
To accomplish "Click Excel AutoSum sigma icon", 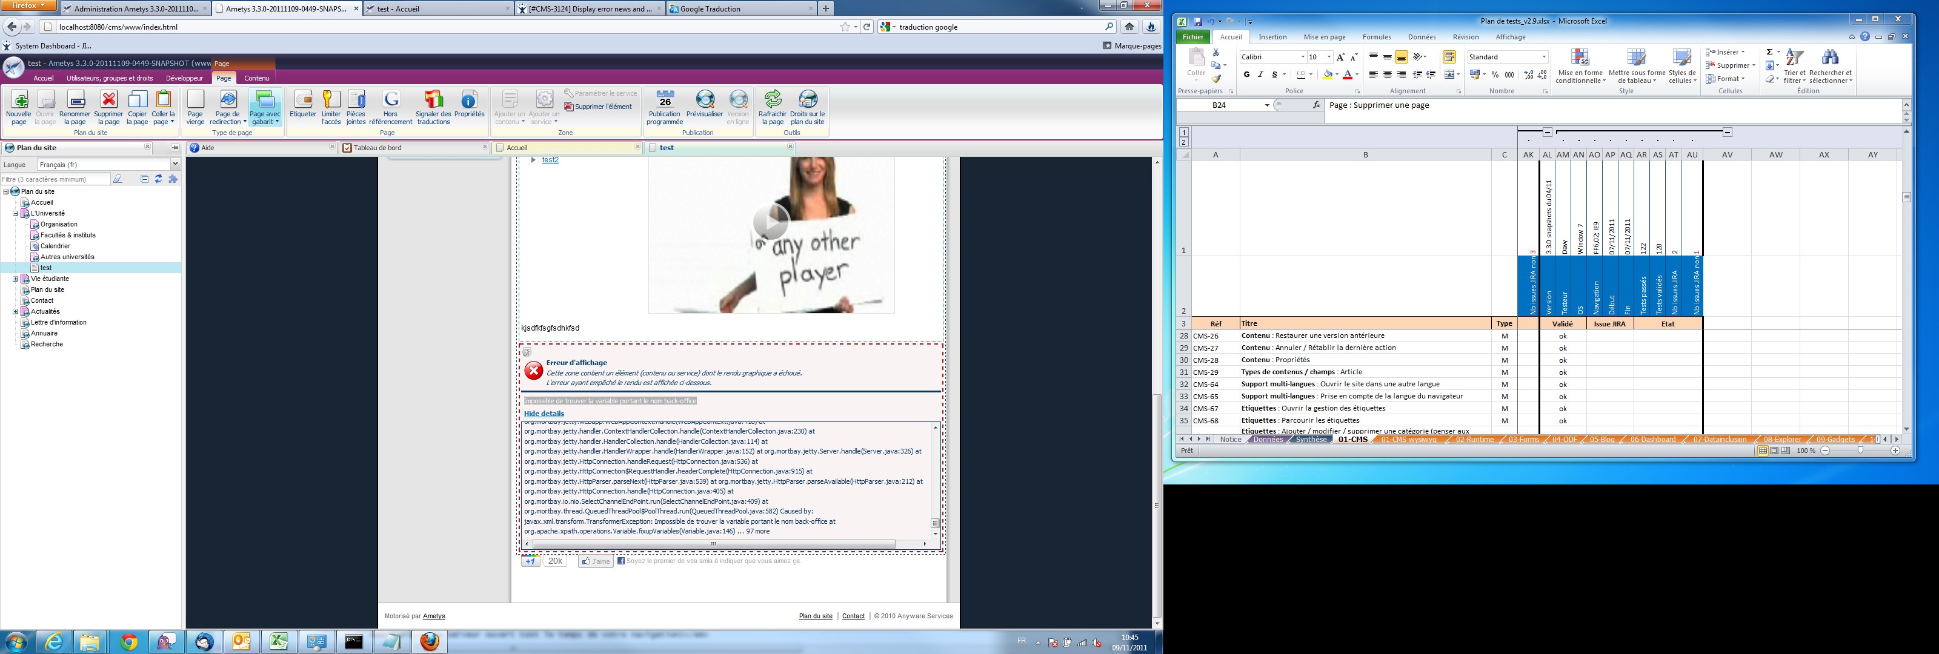I will pos(1769,52).
